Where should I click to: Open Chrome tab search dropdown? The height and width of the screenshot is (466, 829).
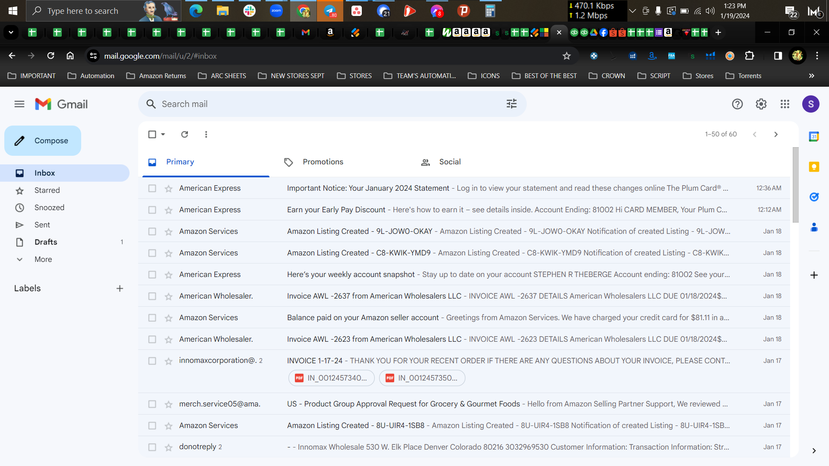pyautogui.click(x=11, y=32)
